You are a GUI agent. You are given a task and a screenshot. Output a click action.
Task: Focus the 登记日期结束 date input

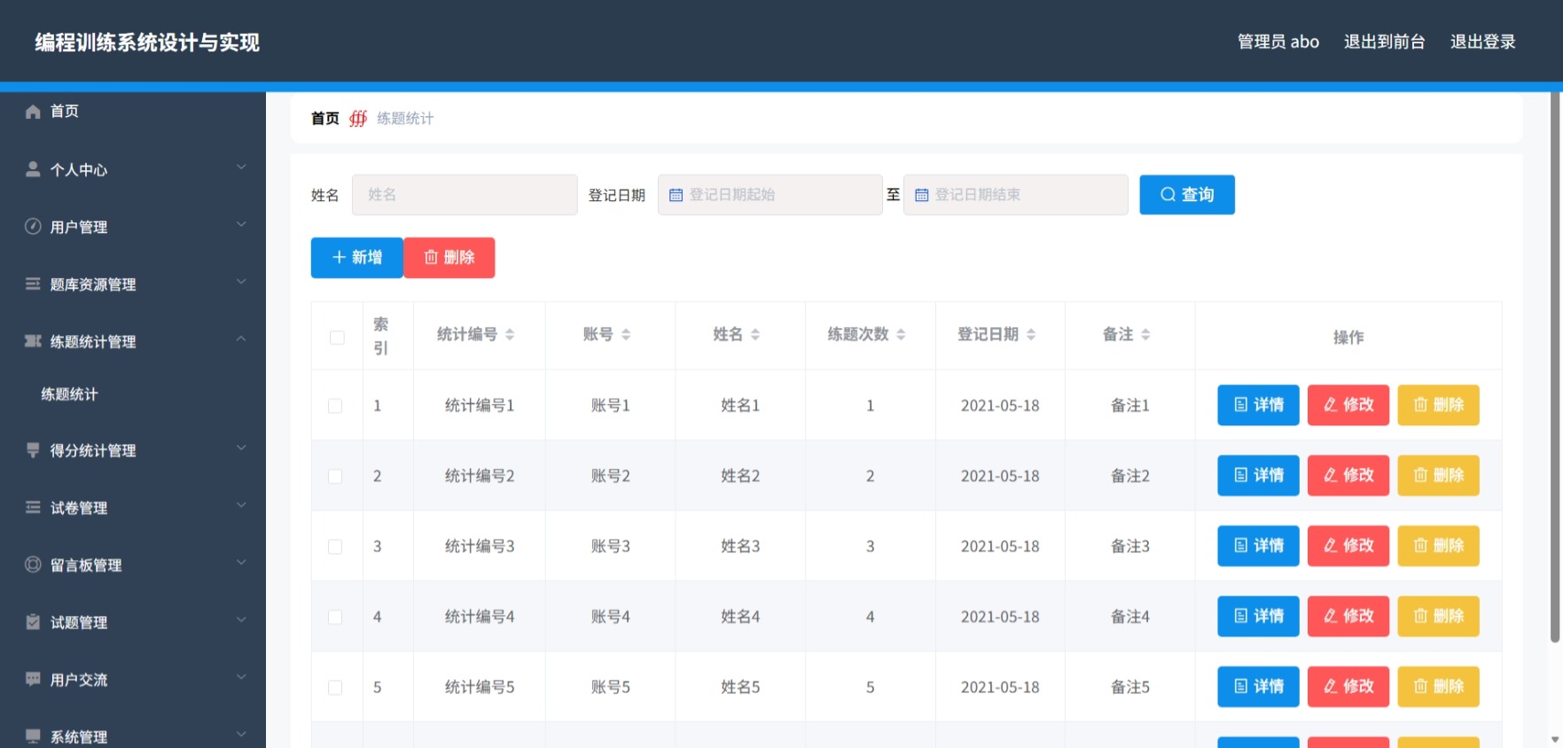tap(1016, 195)
